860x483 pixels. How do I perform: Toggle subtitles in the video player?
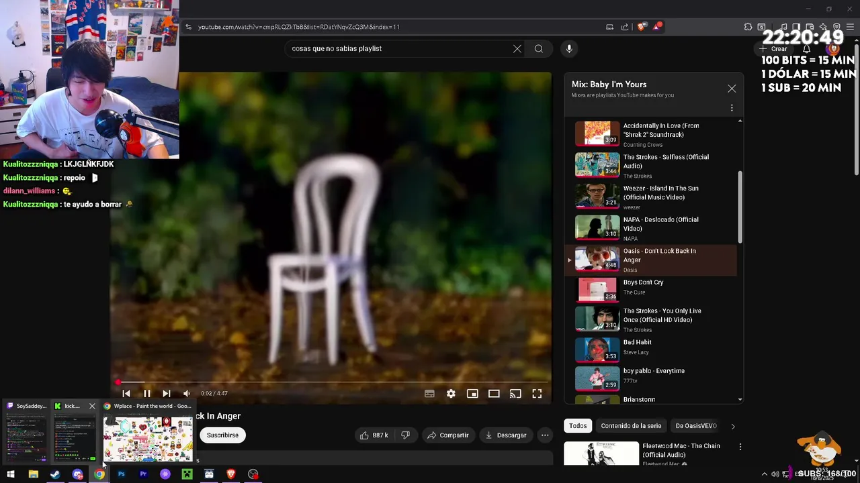coord(429,394)
